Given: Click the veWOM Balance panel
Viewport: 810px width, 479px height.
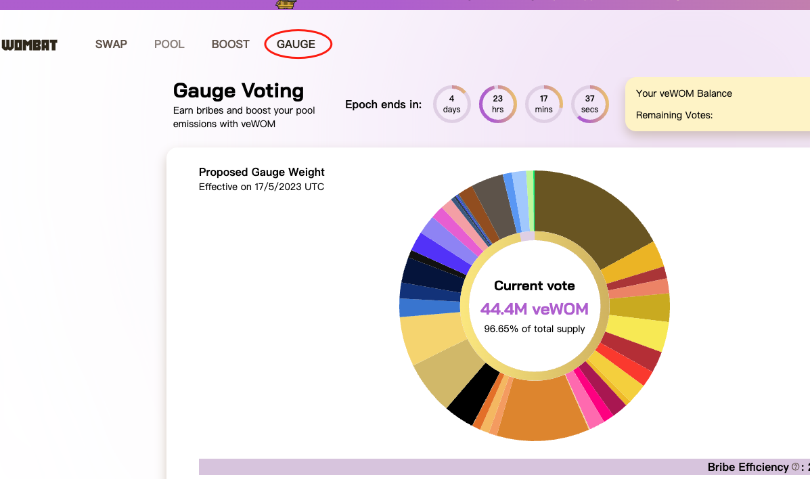Looking at the screenshot, I should click(717, 104).
